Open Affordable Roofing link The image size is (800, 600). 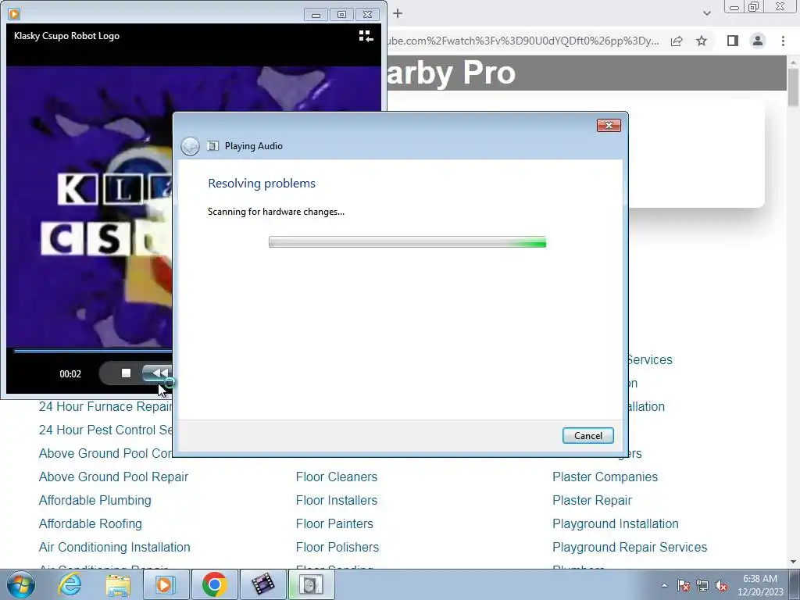pyautogui.click(x=91, y=524)
